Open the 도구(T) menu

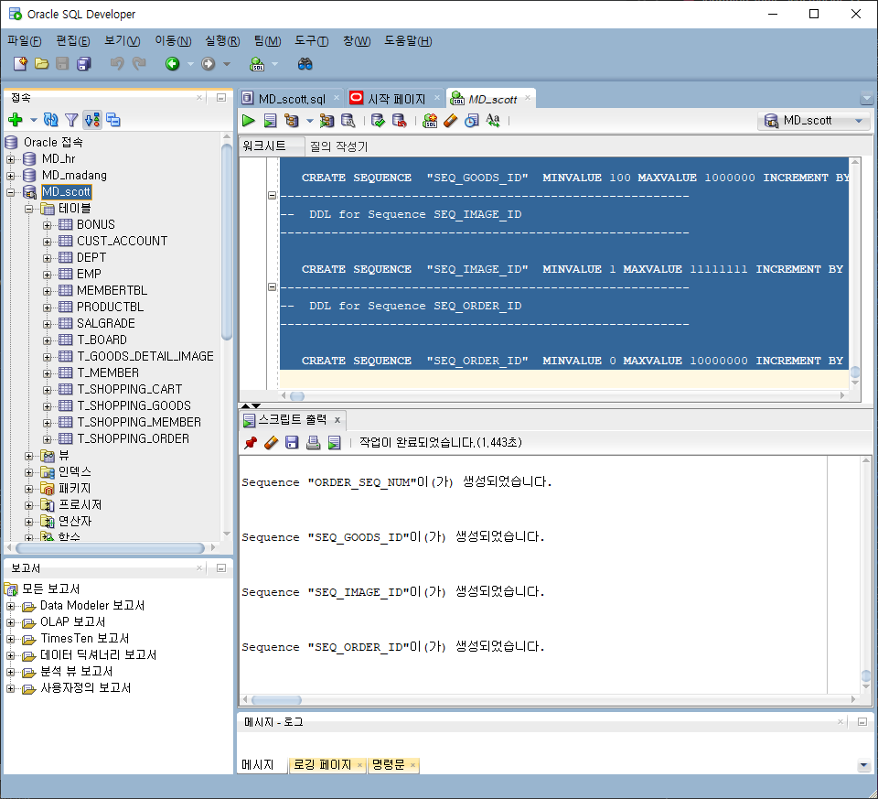[311, 41]
